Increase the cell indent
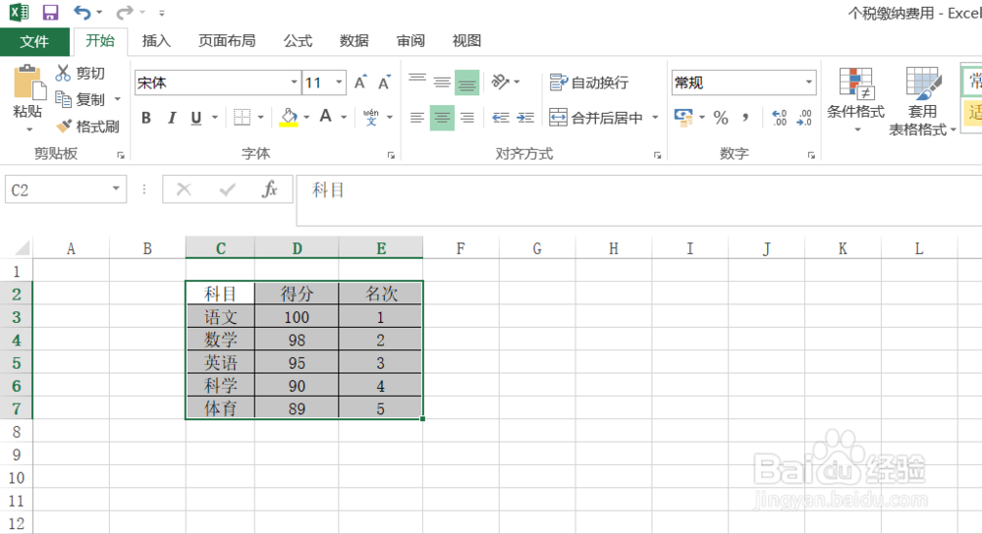 525,118
